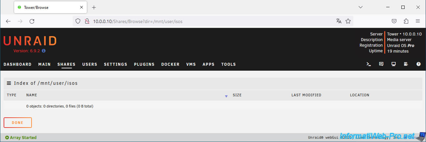
Task: Open the system Log icon
Action: tap(406, 64)
